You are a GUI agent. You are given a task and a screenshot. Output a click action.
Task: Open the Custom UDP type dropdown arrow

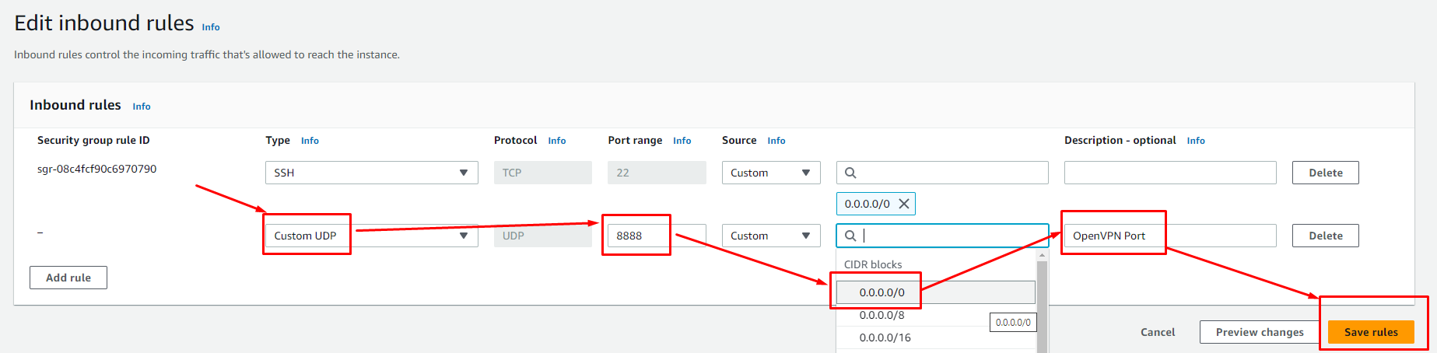[x=464, y=236]
